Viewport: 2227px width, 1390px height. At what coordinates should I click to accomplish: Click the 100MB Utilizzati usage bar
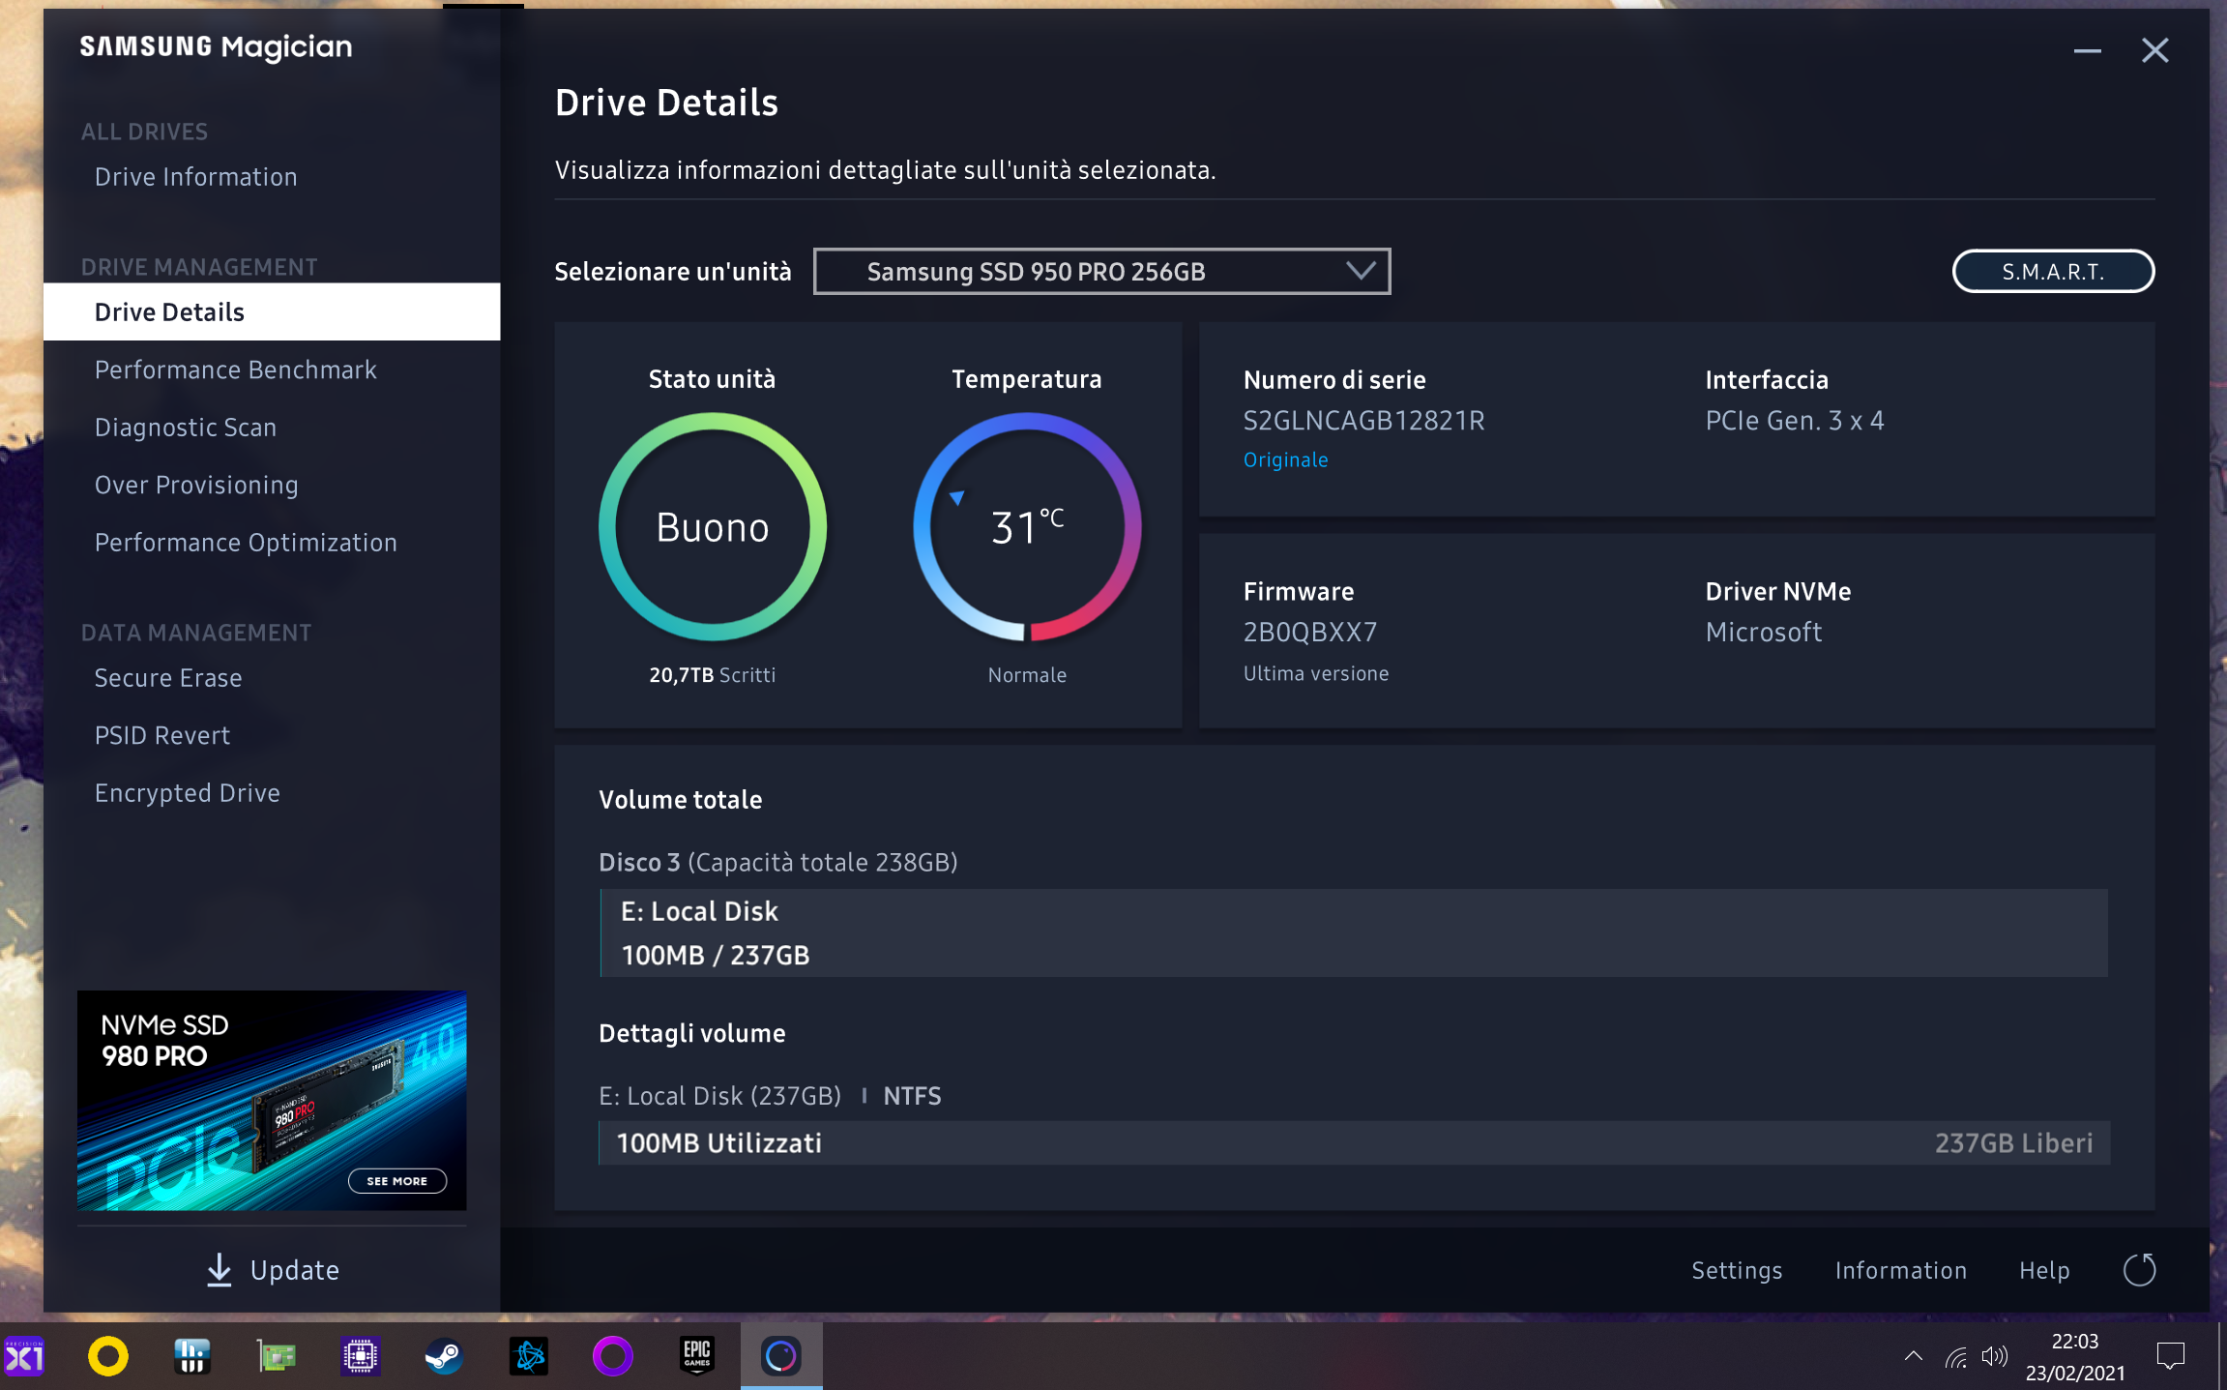coord(1354,1143)
